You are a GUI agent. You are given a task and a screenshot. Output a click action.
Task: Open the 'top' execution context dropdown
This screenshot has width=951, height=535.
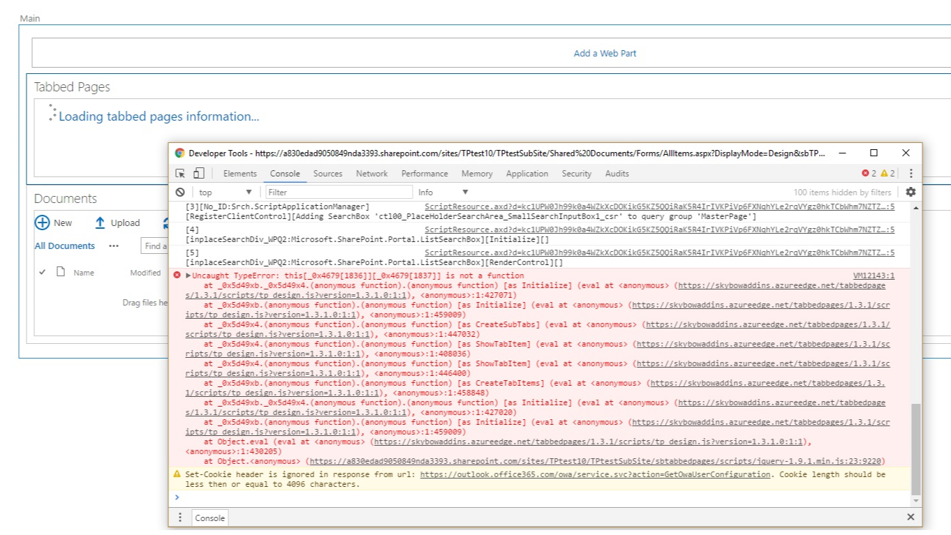[225, 192]
